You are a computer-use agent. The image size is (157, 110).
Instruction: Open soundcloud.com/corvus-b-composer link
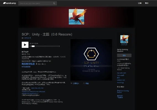(x=33, y=92)
